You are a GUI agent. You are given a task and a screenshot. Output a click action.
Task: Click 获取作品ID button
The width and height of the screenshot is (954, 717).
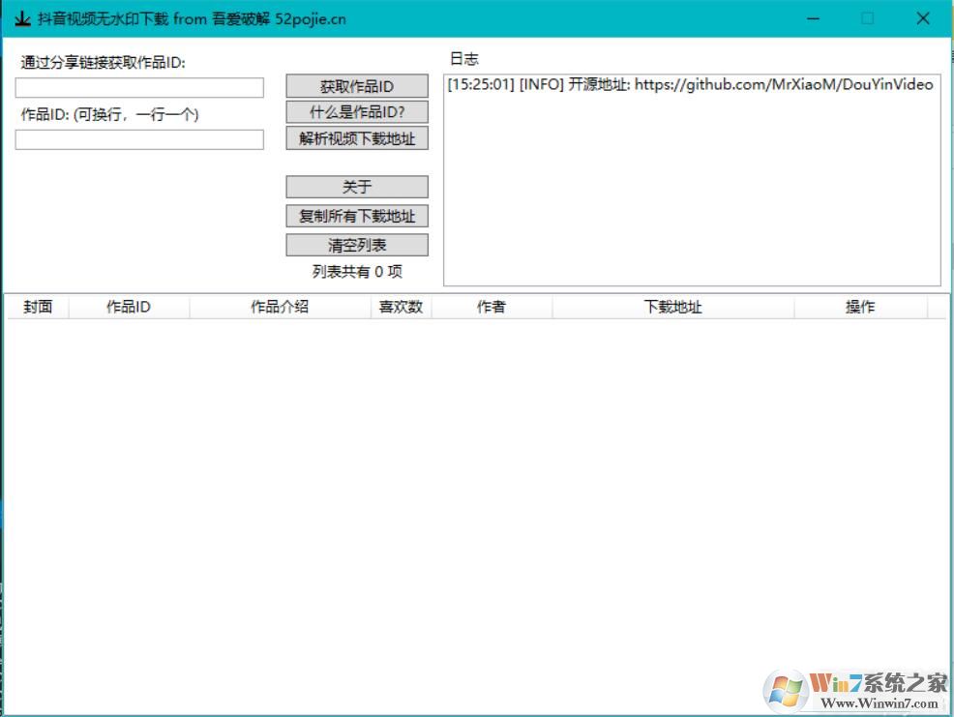[356, 86]
